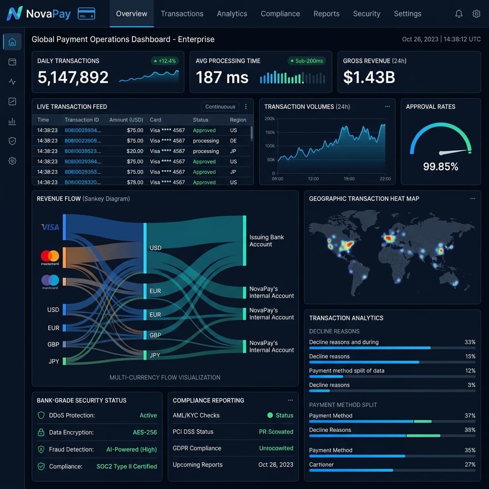489x489 pixels.
Task: Click the Maestro-style logo in Revenue Flow
Action: tap(50, 282)
